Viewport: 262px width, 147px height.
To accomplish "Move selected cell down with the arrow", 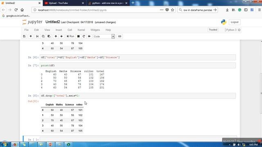I will tap(61, 36).
